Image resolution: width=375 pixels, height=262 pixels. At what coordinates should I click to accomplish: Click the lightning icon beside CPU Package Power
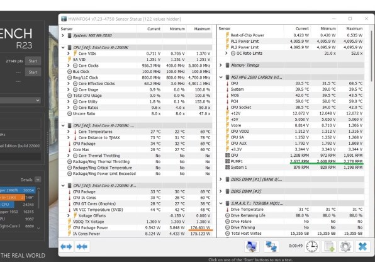tap(69, 227)
